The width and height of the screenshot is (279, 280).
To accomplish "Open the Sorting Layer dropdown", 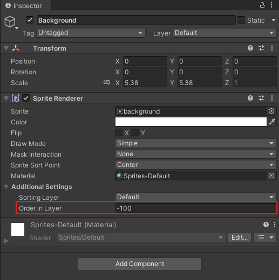I will [195, 197].
